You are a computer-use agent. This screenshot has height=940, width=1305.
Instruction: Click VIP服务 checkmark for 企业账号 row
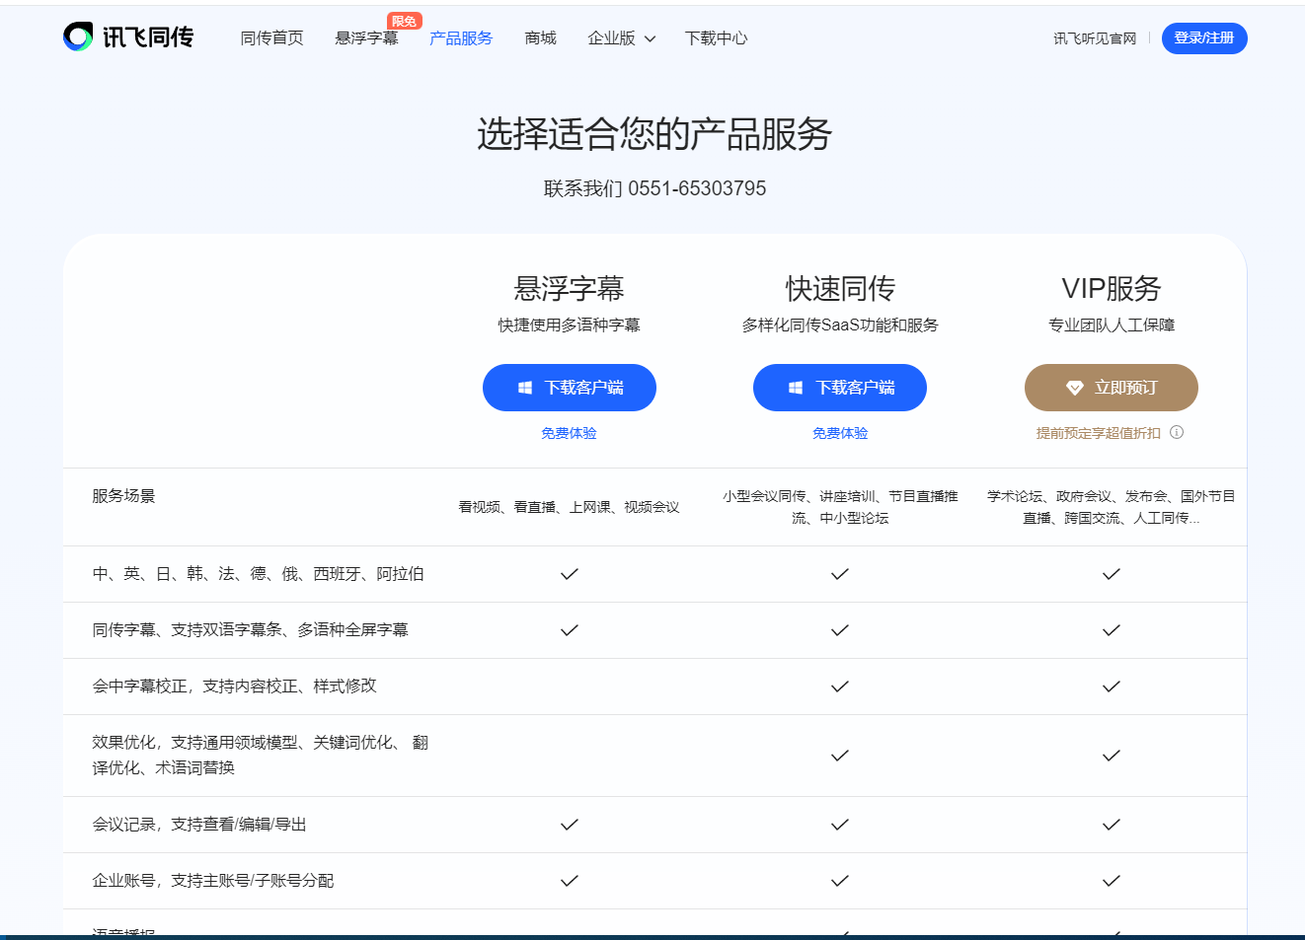click(x=1111, y=881)
